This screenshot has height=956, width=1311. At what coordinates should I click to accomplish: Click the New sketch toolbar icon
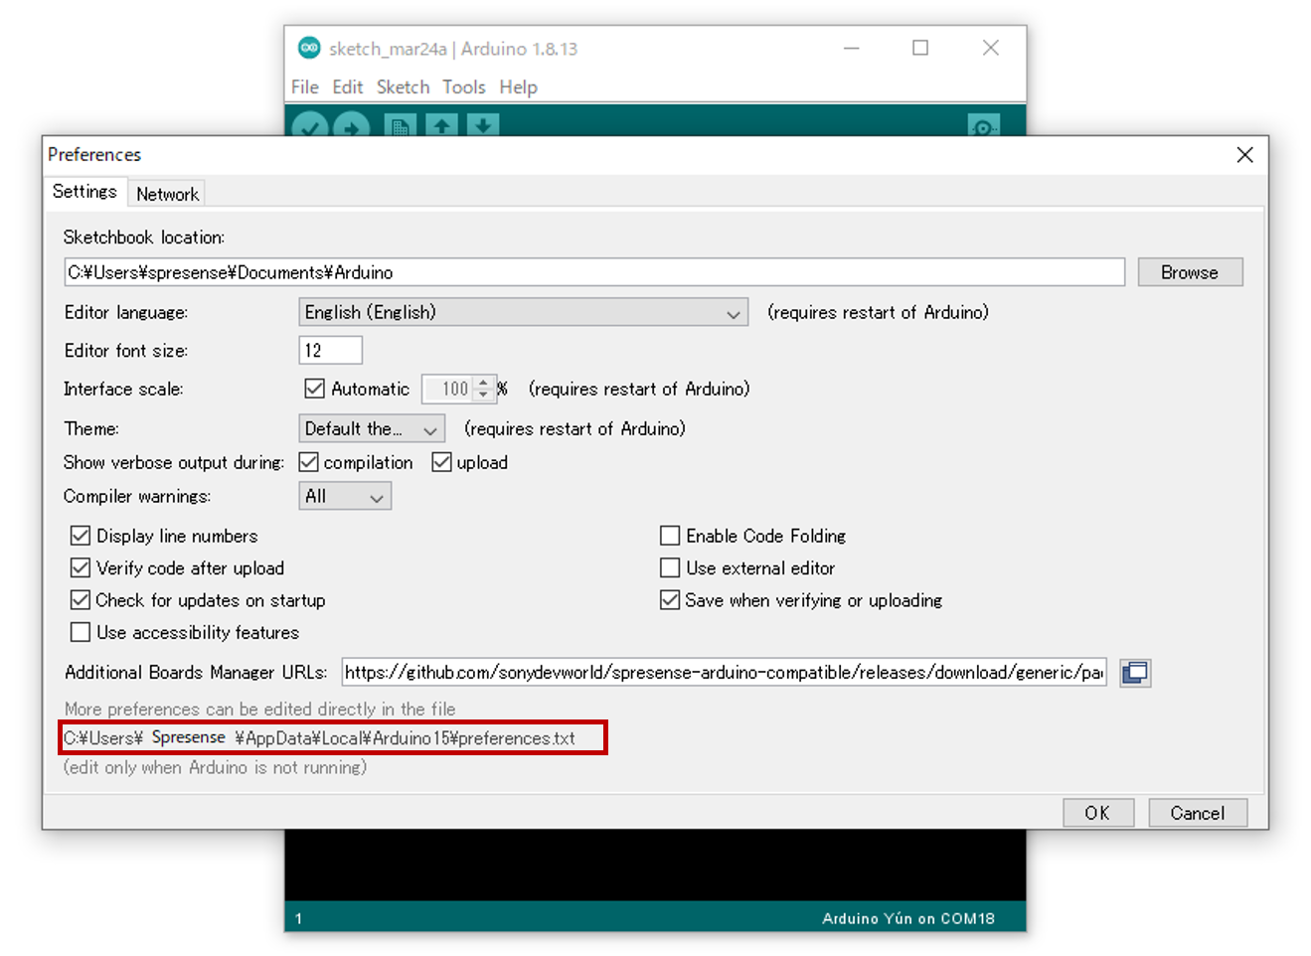click(400, 126)
